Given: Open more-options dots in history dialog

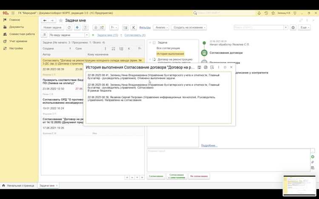Looking at the screenshot, I should click(219, 67).
